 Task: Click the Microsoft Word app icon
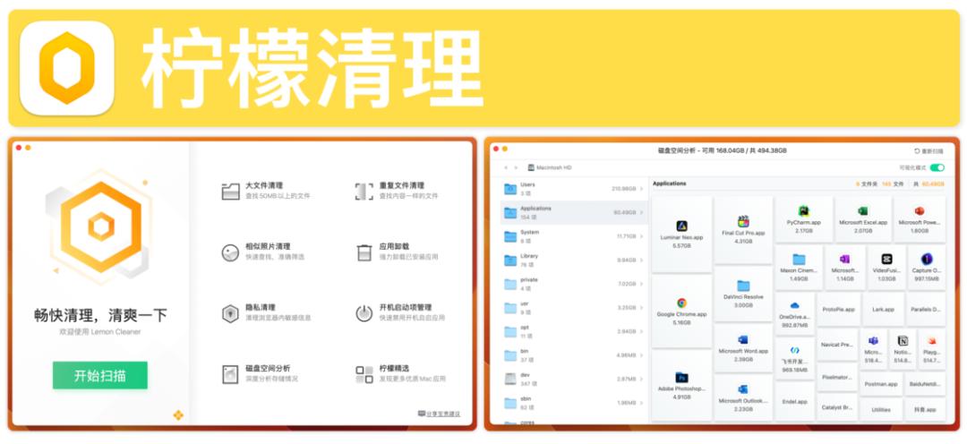click(743, 340)
